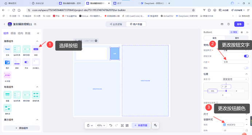This screenshot has height=135, width=252.
Task: Select the 图片 (image) component
Action: click(x=7, y=62)
